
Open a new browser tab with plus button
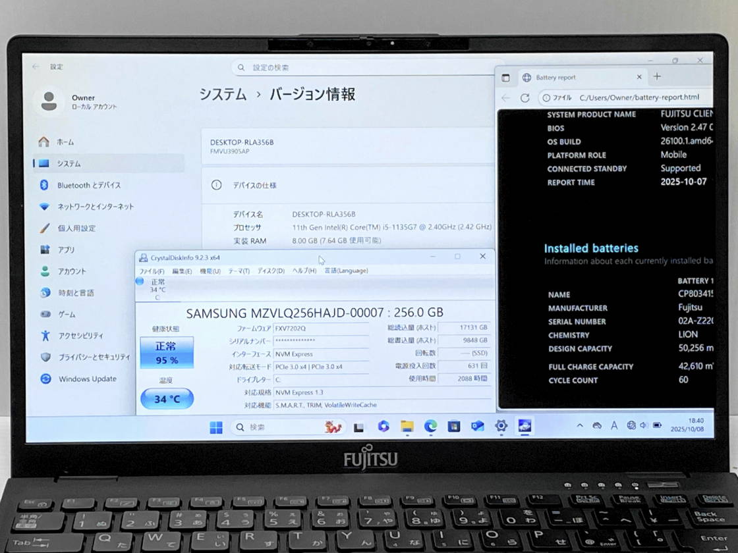(657, 77)
